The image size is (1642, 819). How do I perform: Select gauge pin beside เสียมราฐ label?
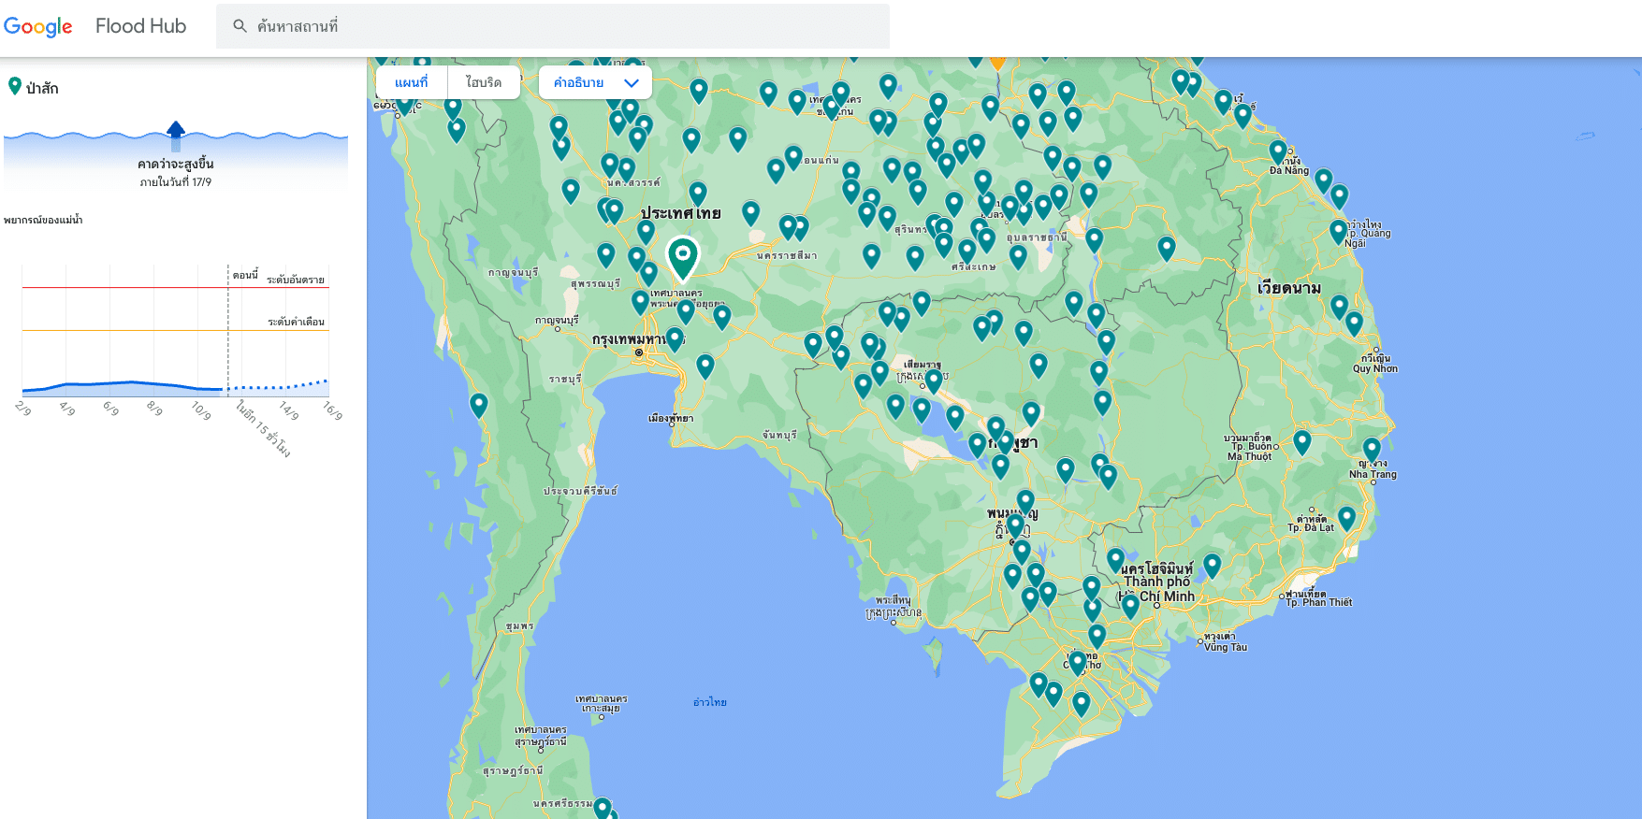933,381
